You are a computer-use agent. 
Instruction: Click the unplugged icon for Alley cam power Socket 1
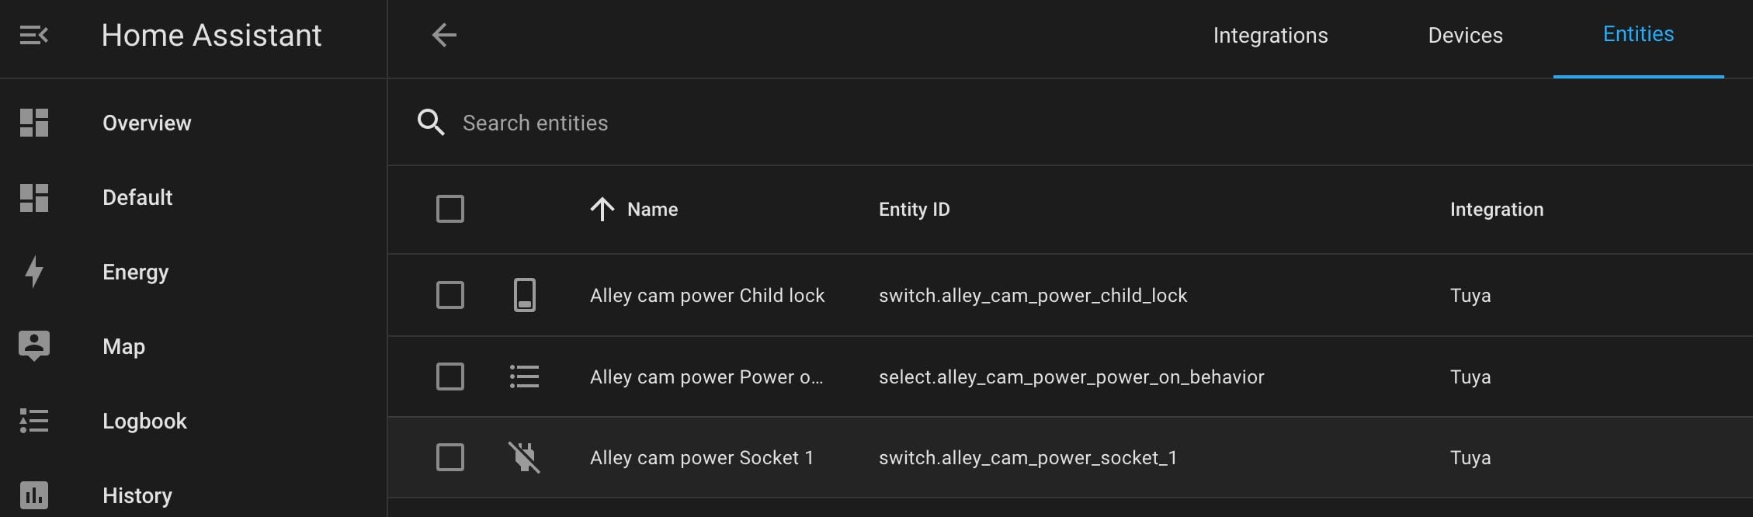click(x=525, y=457)
